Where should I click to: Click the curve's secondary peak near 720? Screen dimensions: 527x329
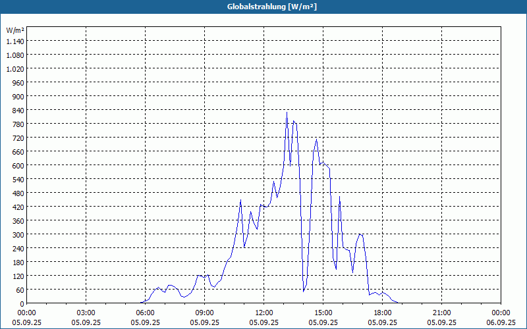point(316,139)
